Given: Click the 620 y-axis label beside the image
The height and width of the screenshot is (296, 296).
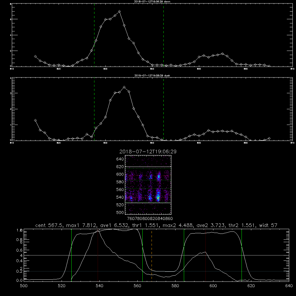Looking at the screenshot, I should [120, 167].
